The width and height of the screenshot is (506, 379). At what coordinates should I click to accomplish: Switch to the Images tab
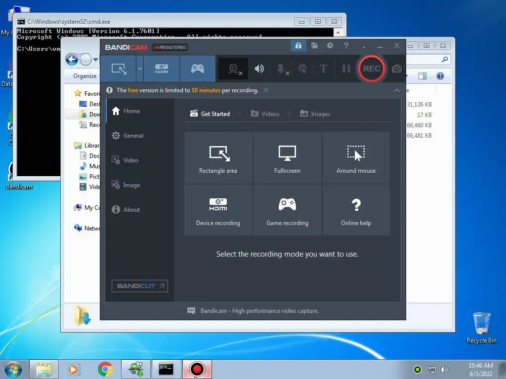pyautogui.click(x=315, y=114)
